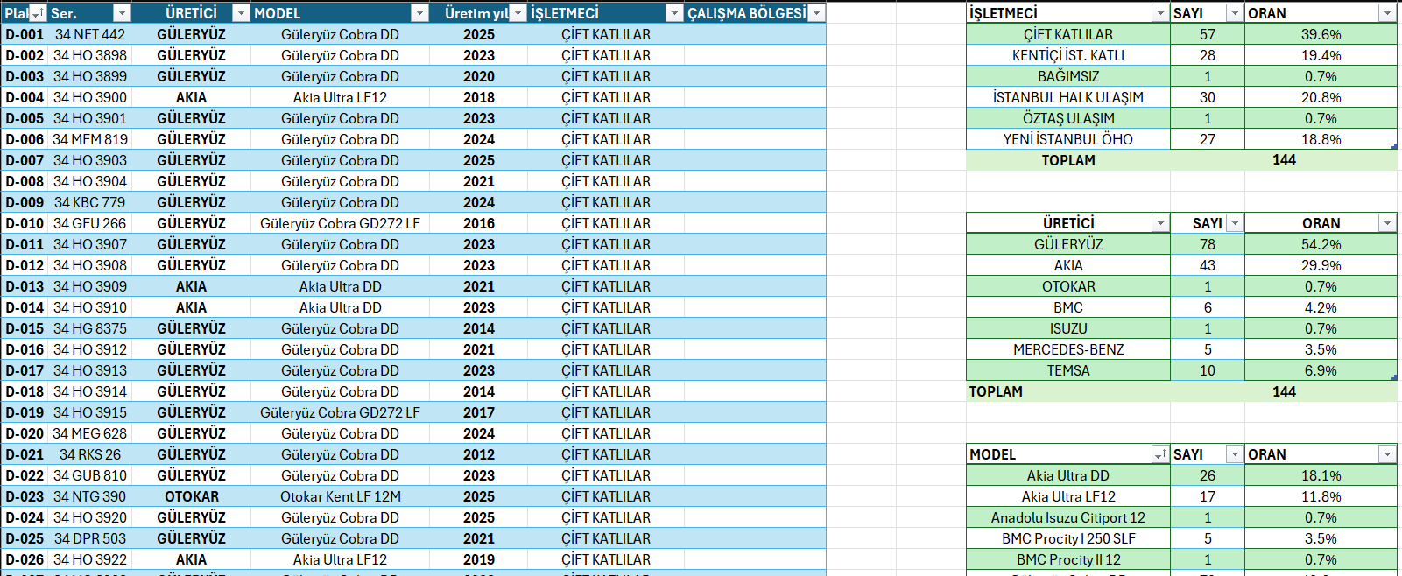Open the sorted Plaka column filter button
The height and width of the screenshot is (576, 1402).
[x=38, y=13]
